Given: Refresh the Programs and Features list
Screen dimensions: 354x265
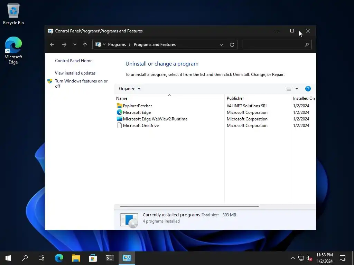Looking at the screenshot, I should tap(232, 45).
